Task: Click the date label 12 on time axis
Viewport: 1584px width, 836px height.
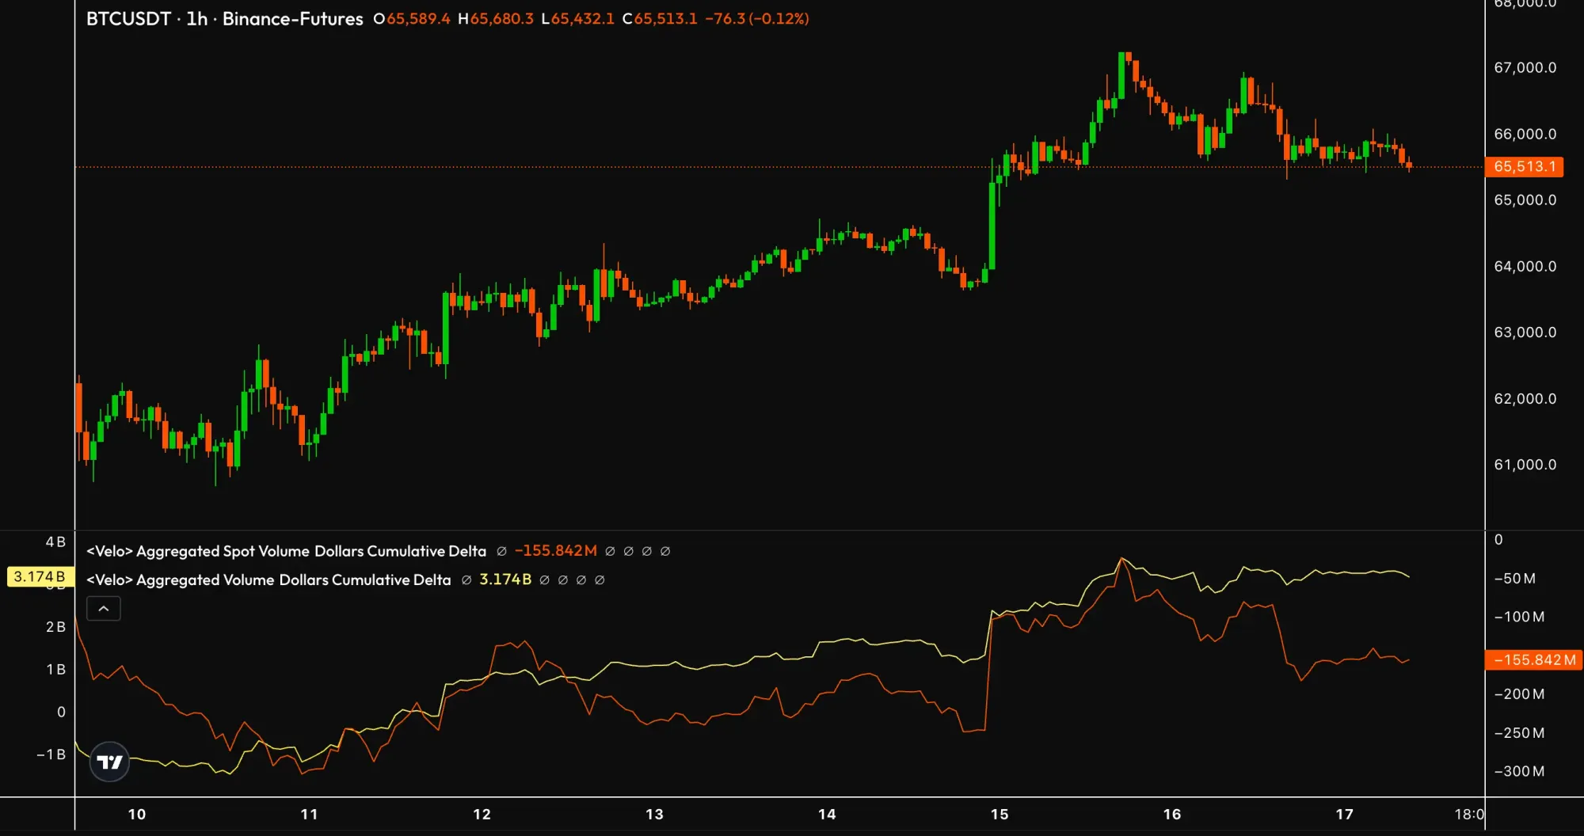Action: tap(482, 814)
